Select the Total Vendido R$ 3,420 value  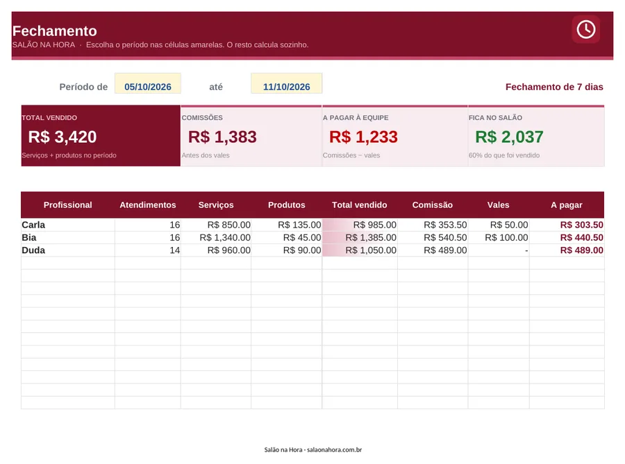point(62,137)
